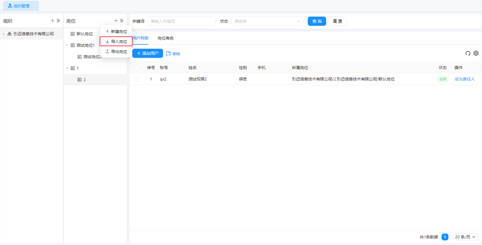Click the 组织管理 tab icon
This screenshot has width=482, height=245.
coord(10,6)
